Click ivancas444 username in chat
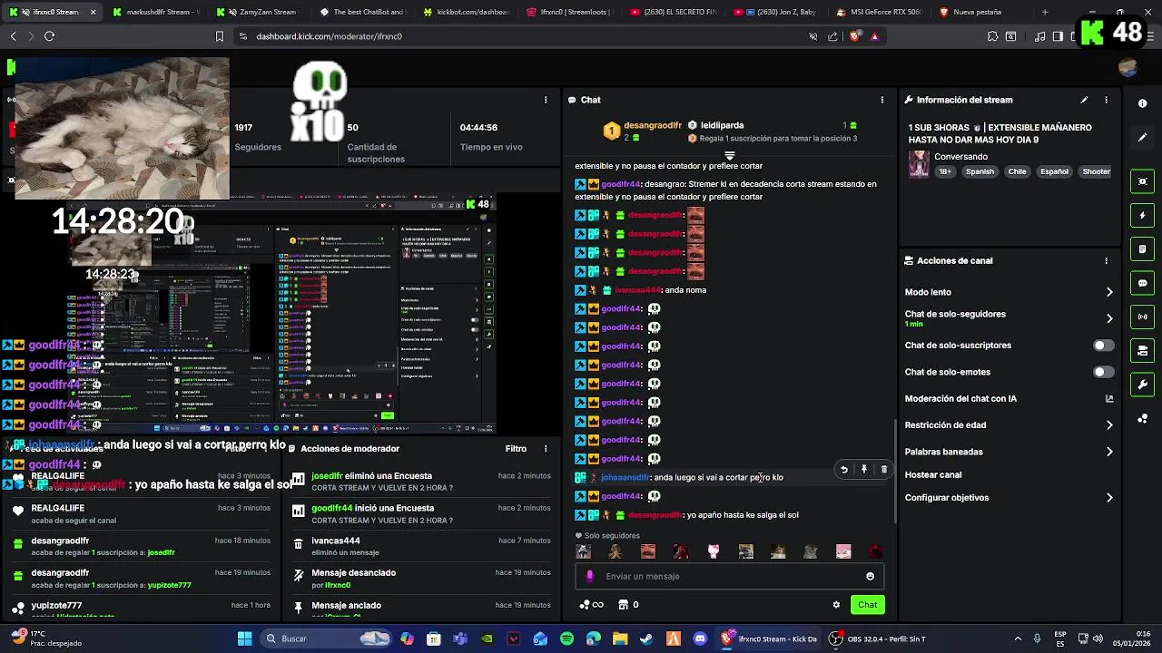The height and width of the screenshot is (653, 1162). [637, 290]
